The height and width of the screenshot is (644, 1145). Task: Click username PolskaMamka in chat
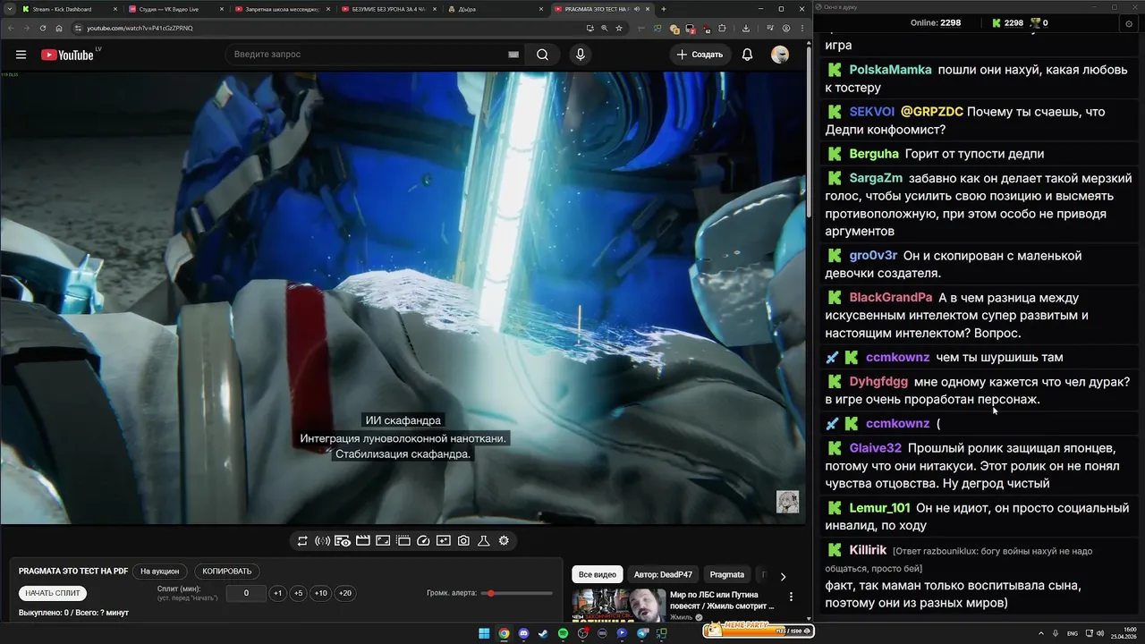click(x=890, y=70)
